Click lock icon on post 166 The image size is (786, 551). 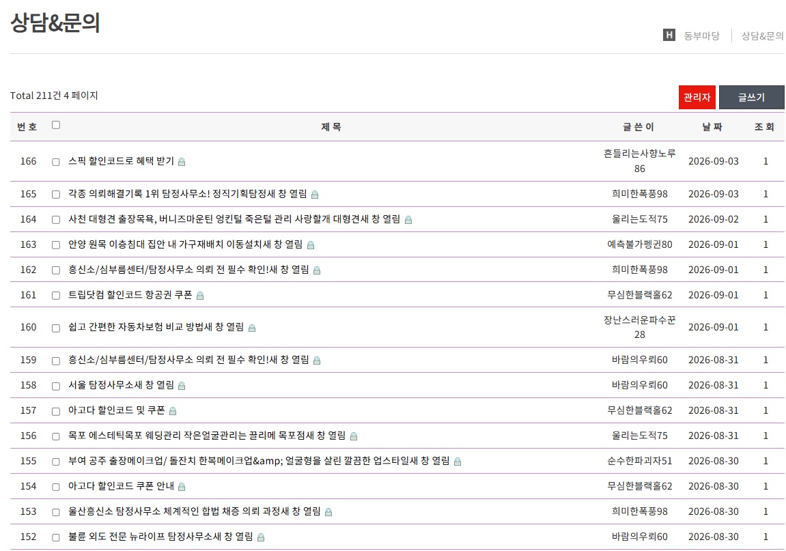pos(182,161)
